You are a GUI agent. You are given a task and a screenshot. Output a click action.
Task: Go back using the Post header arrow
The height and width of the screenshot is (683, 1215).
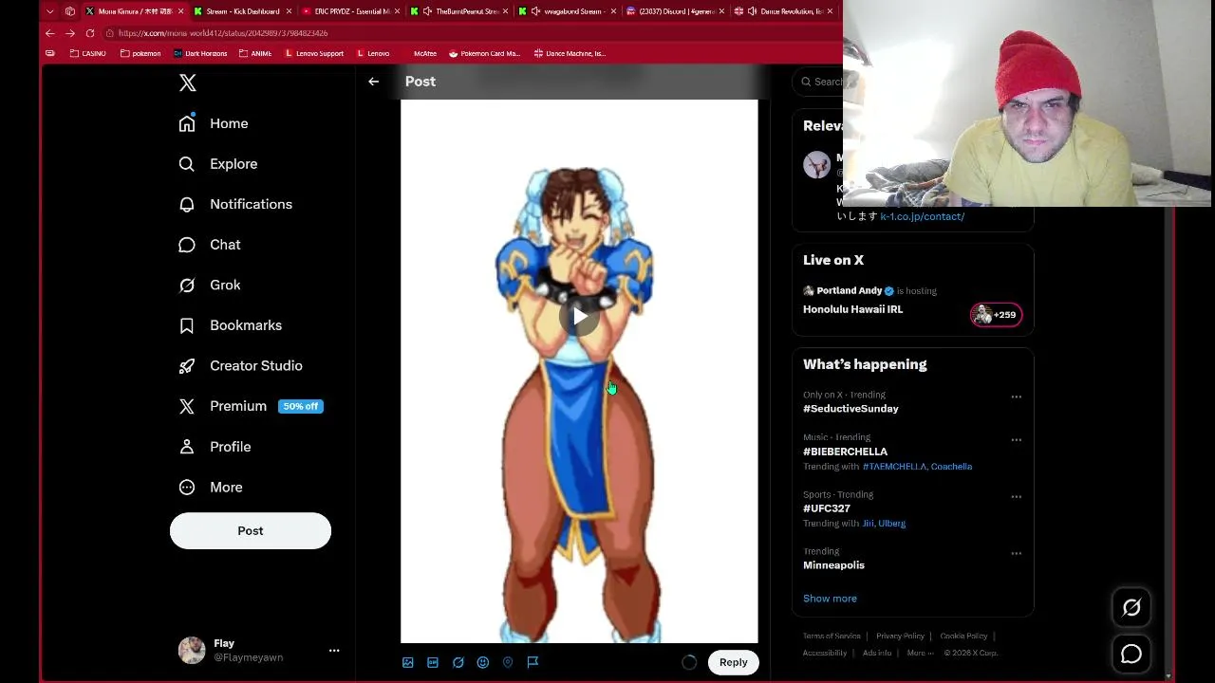[374, 82]
